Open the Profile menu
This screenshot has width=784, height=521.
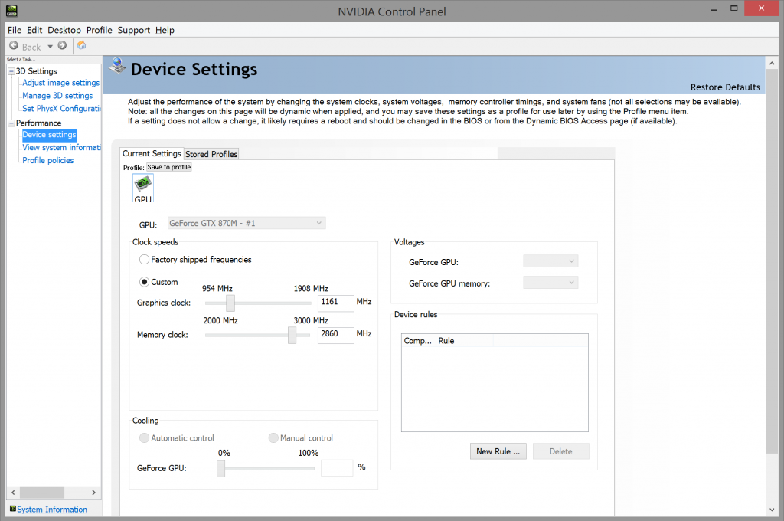coord(99,30)
